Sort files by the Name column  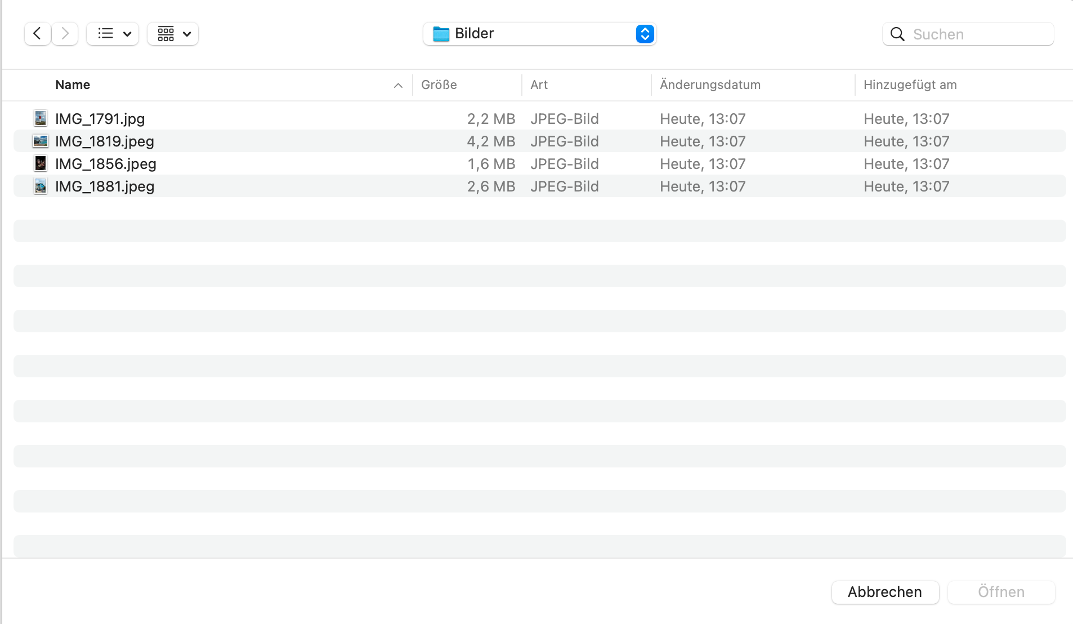pos(73,85)
